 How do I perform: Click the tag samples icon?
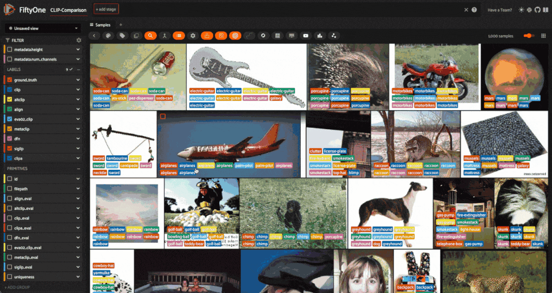tap(122, 36)
